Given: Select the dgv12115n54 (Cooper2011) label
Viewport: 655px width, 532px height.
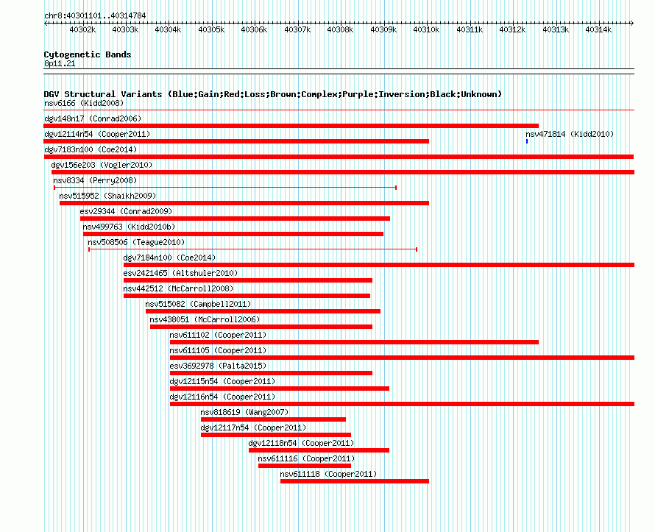Looking at the screenshot, I should coord(223,381).
